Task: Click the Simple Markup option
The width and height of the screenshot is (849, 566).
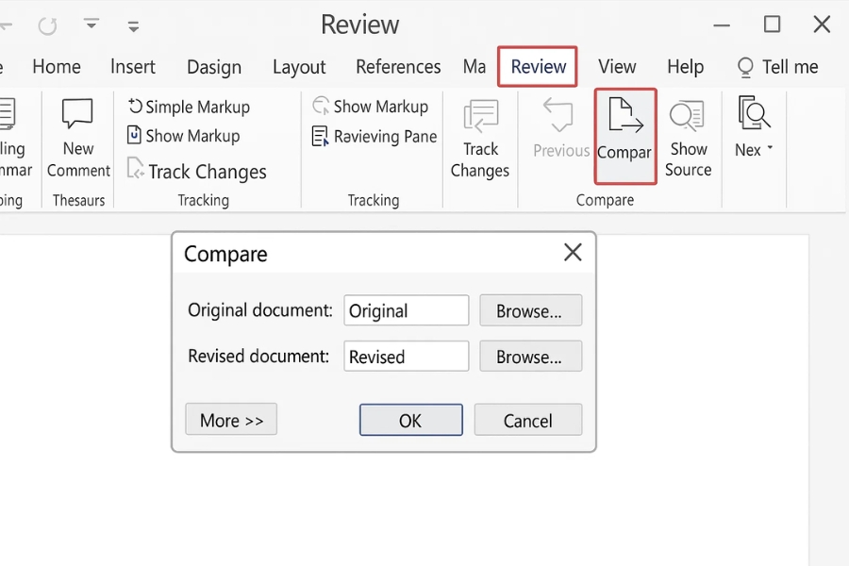Action: click(189, 107)
